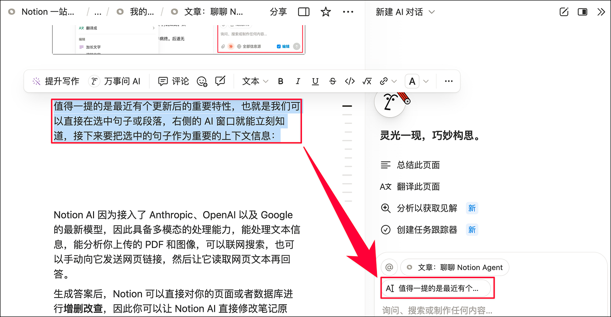The width and height of the screenshot is (611, 317).
Task: Open the page options via the ... menu
Action: coord(348,11)
